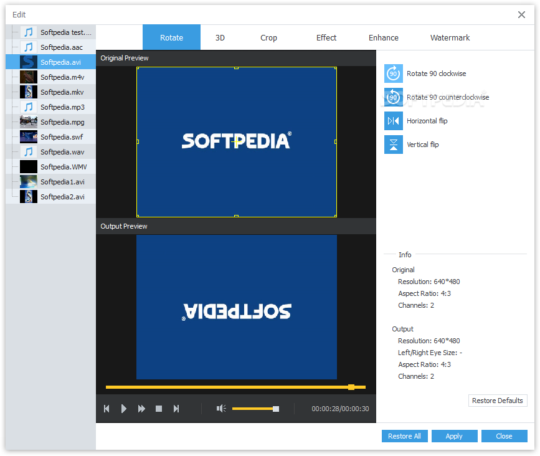Open the 3D tab

pos(220,37)
